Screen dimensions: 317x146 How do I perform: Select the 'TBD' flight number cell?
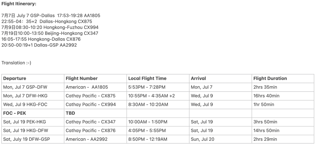70,113
